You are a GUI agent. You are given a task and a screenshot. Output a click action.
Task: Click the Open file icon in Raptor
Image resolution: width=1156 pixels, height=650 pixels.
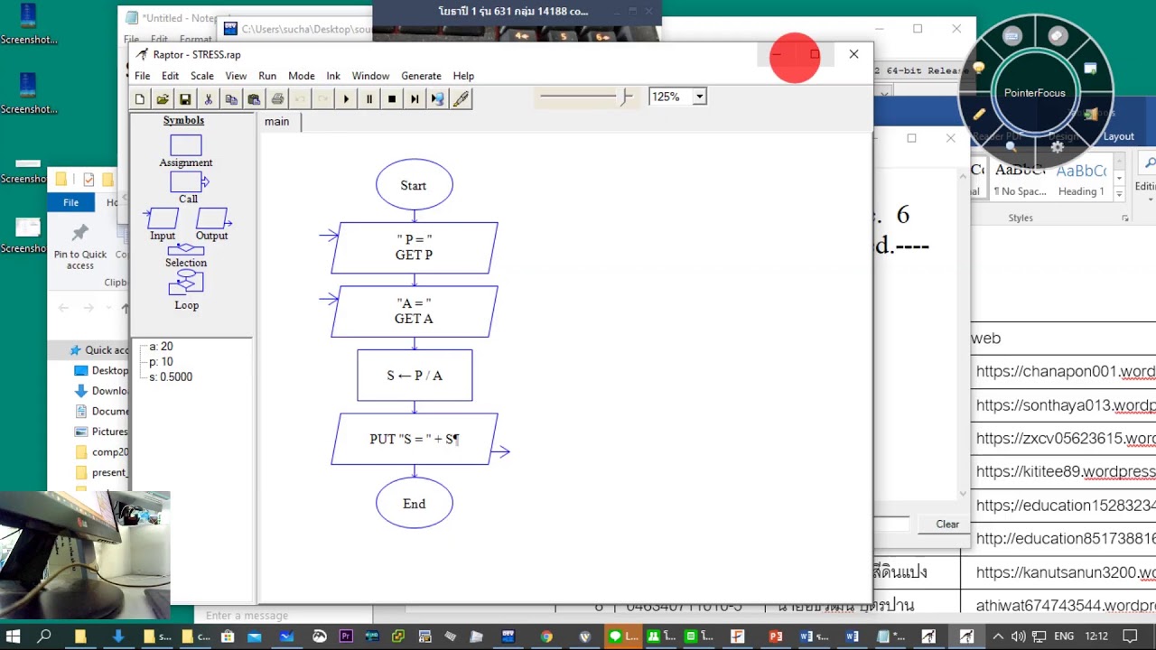pos(163,98)
